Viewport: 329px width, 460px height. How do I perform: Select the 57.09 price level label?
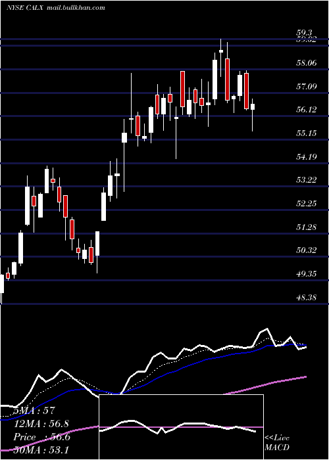[x=307, y=86]
